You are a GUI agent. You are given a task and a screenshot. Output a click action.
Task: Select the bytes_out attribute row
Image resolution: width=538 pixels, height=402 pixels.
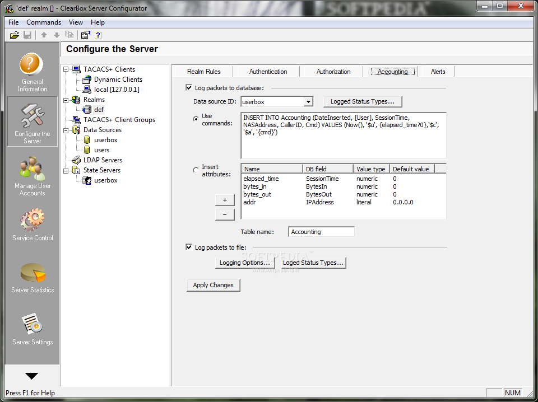pyautogui.click(x=344, y=194)
